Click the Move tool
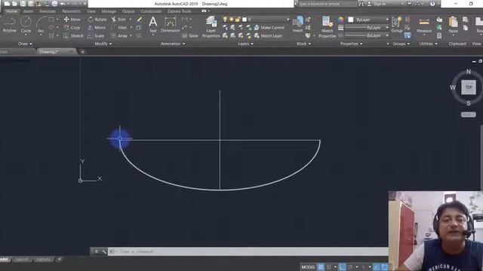 click(72, 20)
